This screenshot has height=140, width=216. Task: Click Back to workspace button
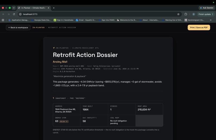(x=18, y=28)
